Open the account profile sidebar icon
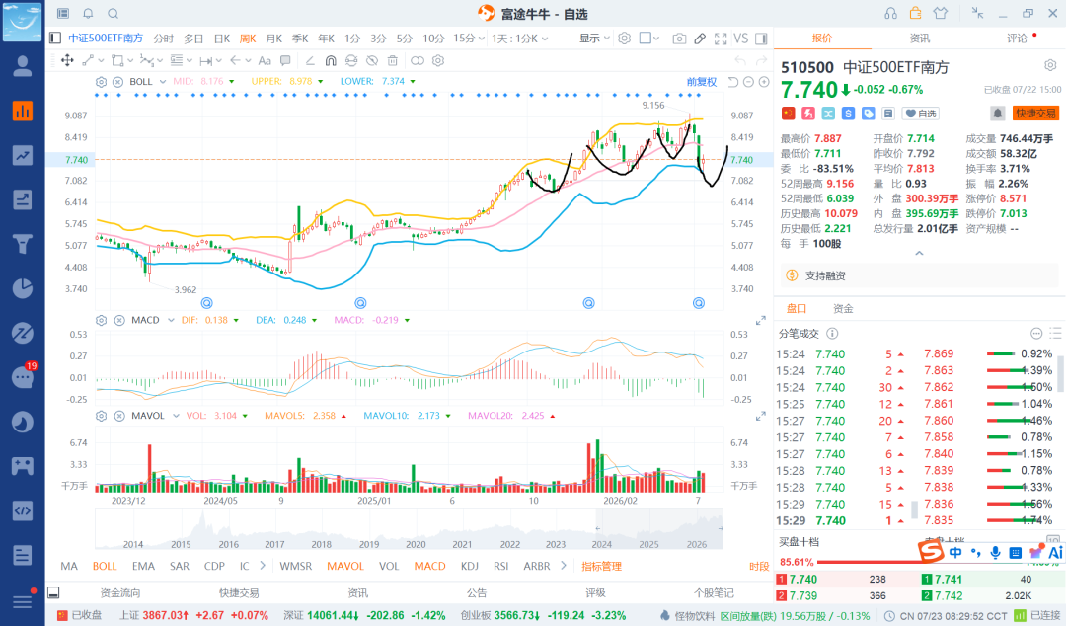This screenshot has height=626, width=1066. pos(23,66)
